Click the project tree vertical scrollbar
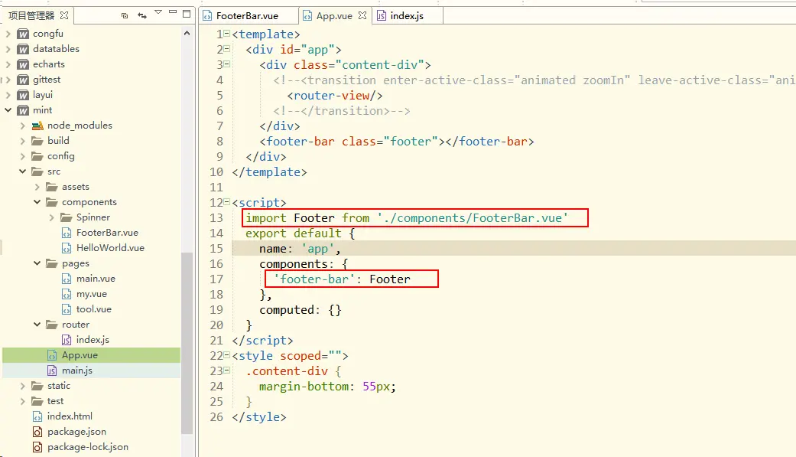The height and width of the screenshot is (457, 796). [187, 343]
